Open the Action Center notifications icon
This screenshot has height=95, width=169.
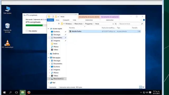point(150,92)
